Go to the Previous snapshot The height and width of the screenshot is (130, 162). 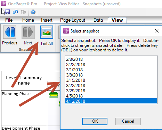(x=10, y=32)
